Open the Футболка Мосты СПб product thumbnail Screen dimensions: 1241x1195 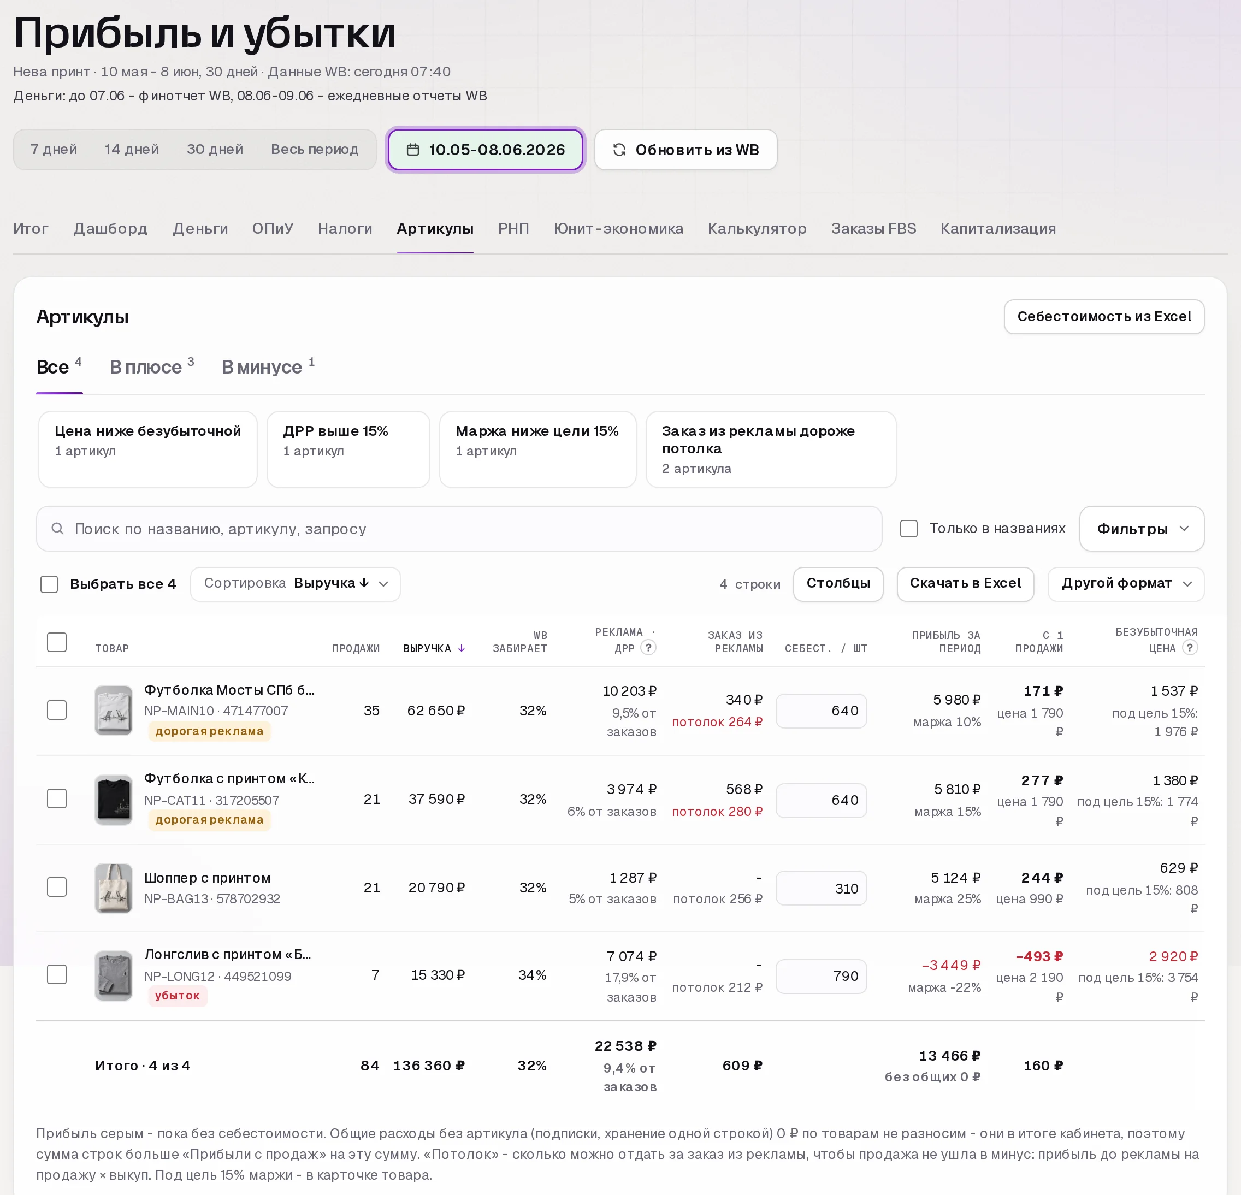(113, 710)
